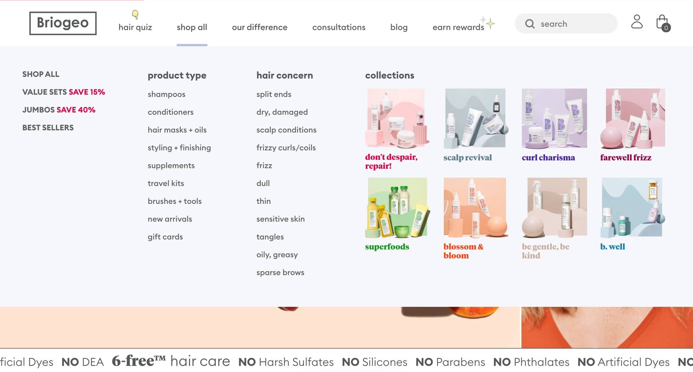Open the blog menu item
Screen dimensions: 693x372
398,27
